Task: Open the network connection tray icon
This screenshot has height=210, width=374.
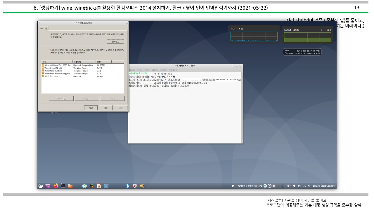Action: [304, 186]
